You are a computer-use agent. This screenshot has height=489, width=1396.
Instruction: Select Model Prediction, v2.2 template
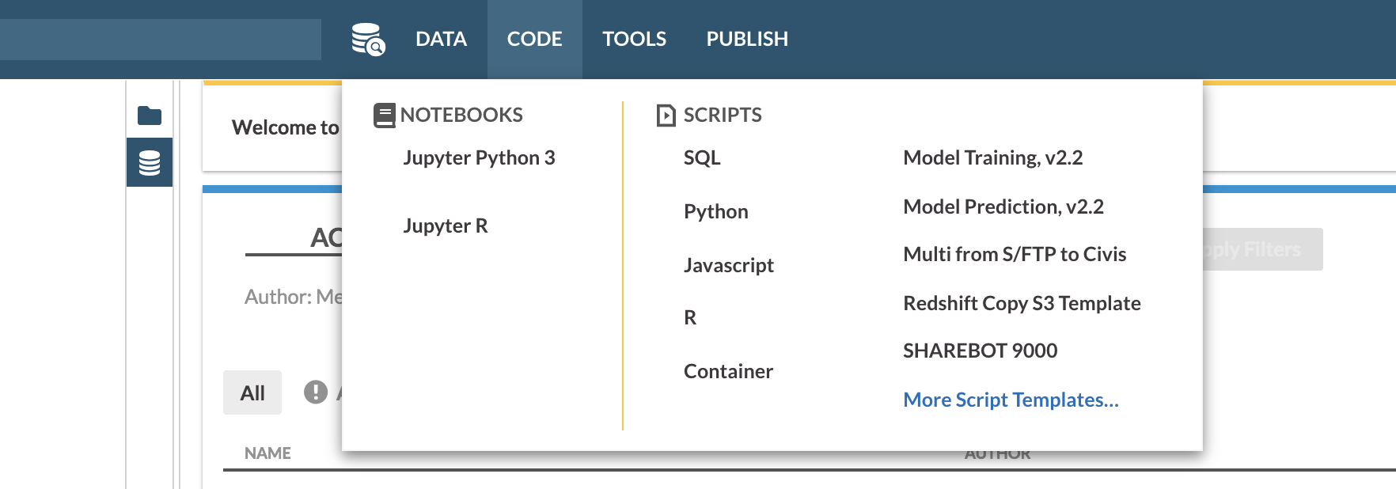1003,207
